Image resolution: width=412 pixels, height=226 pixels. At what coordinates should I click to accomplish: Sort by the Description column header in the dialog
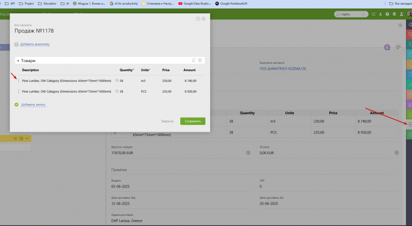31,70
